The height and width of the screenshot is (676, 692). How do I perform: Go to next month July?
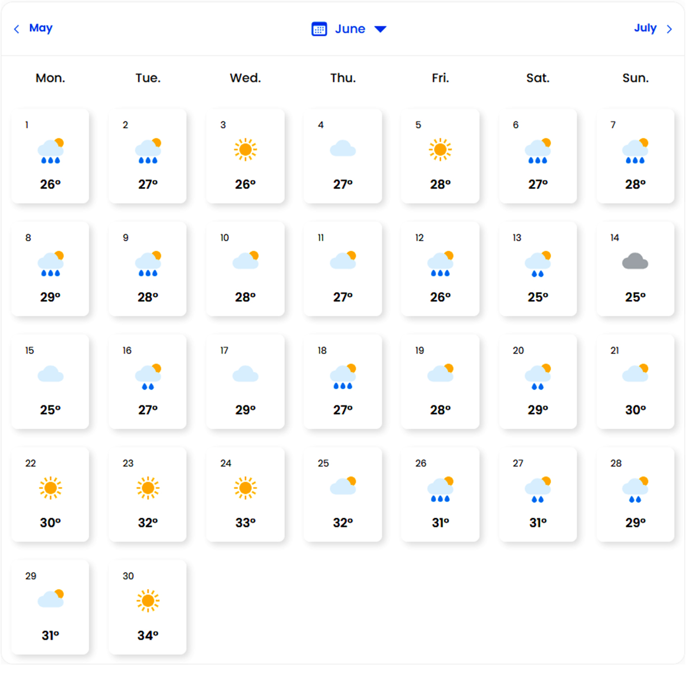[645, 28]
